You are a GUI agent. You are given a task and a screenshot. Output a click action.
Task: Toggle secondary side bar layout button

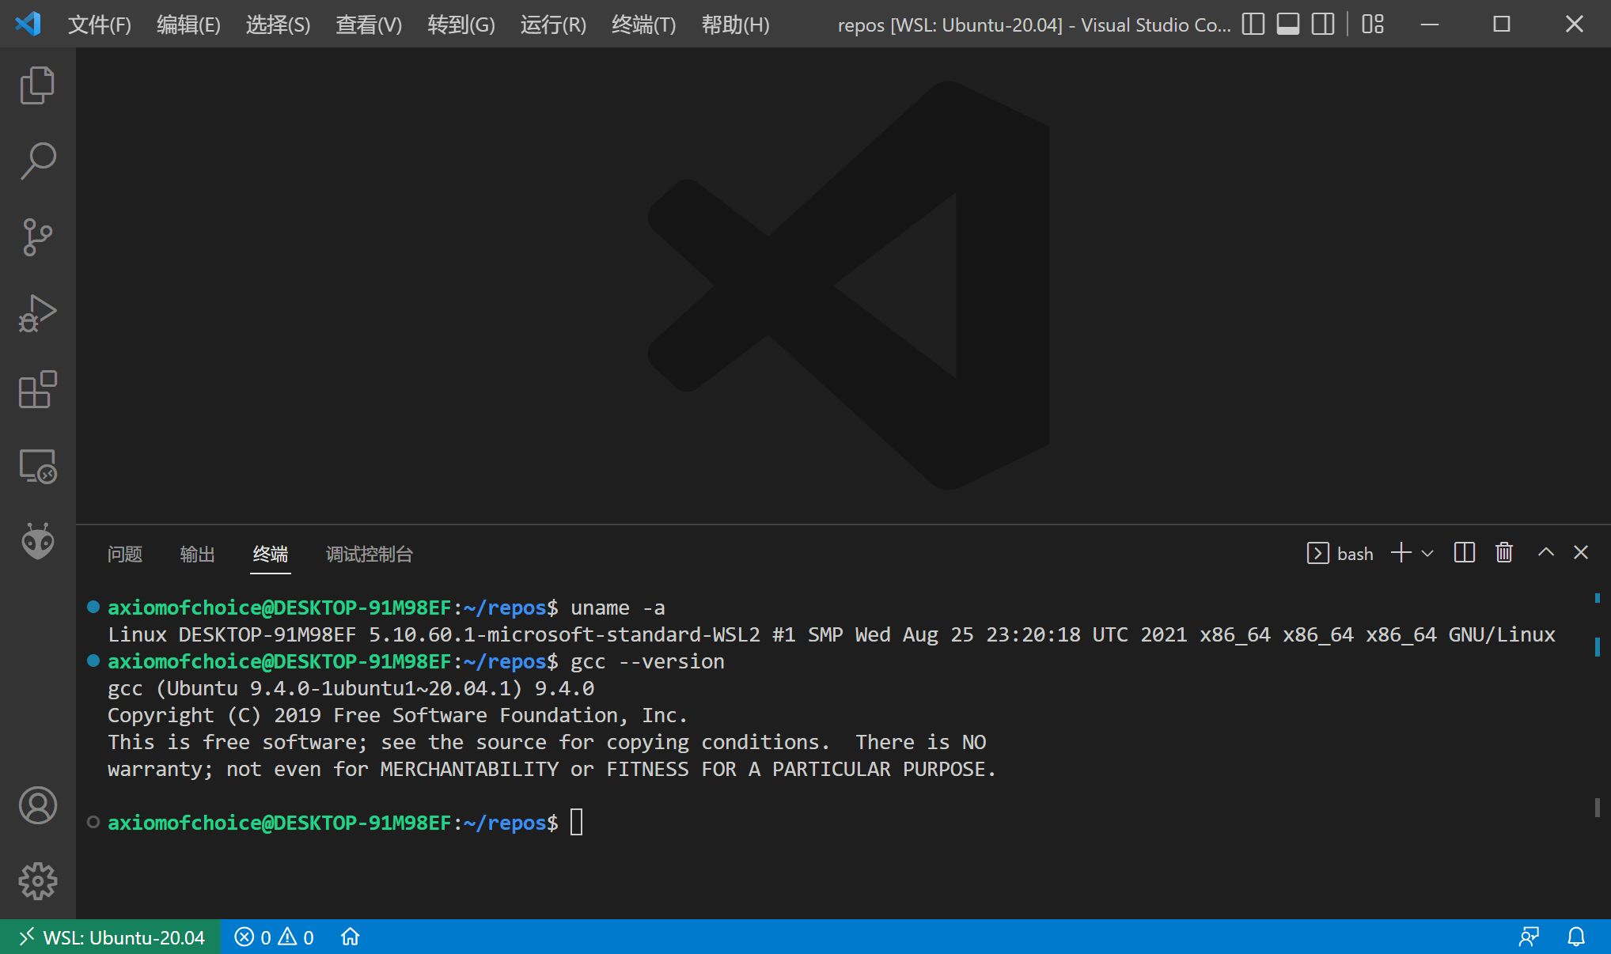tap(1323, 25)
